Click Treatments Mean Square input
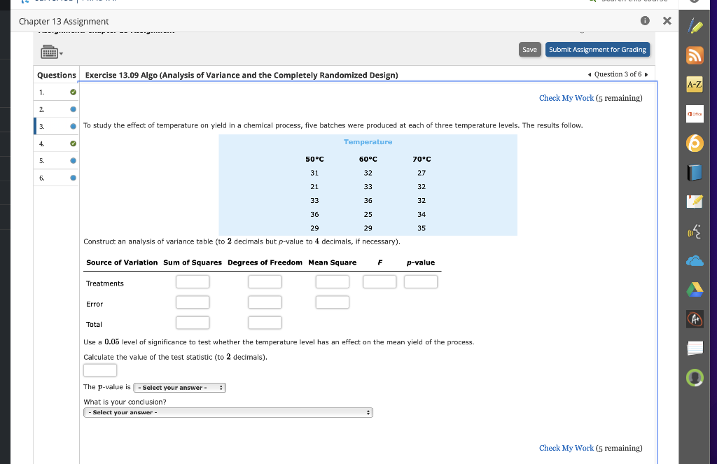Screen dimensions: 717x464 point(333,281)
